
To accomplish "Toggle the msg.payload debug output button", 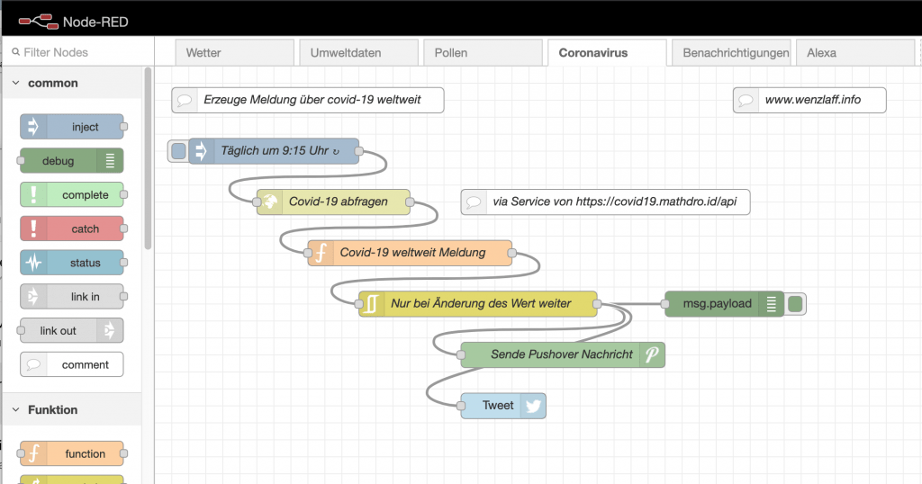I will coord(795,304).
